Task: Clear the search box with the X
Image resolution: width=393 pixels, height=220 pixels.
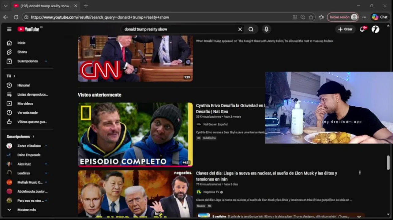Action: pos(240,29)
